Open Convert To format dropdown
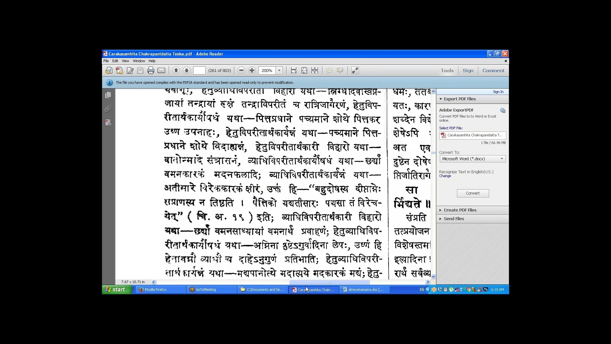 pyautogui.click(x=502, y=159)
